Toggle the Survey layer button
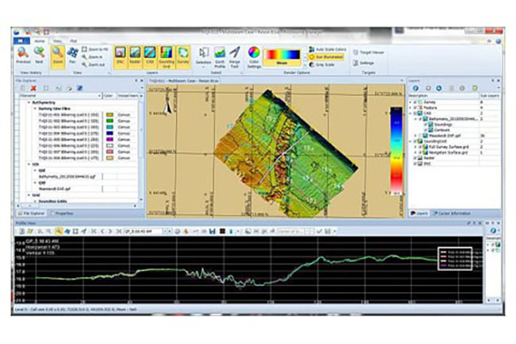Viewport: 516px width, 344px height. click(x=183, y=56)
